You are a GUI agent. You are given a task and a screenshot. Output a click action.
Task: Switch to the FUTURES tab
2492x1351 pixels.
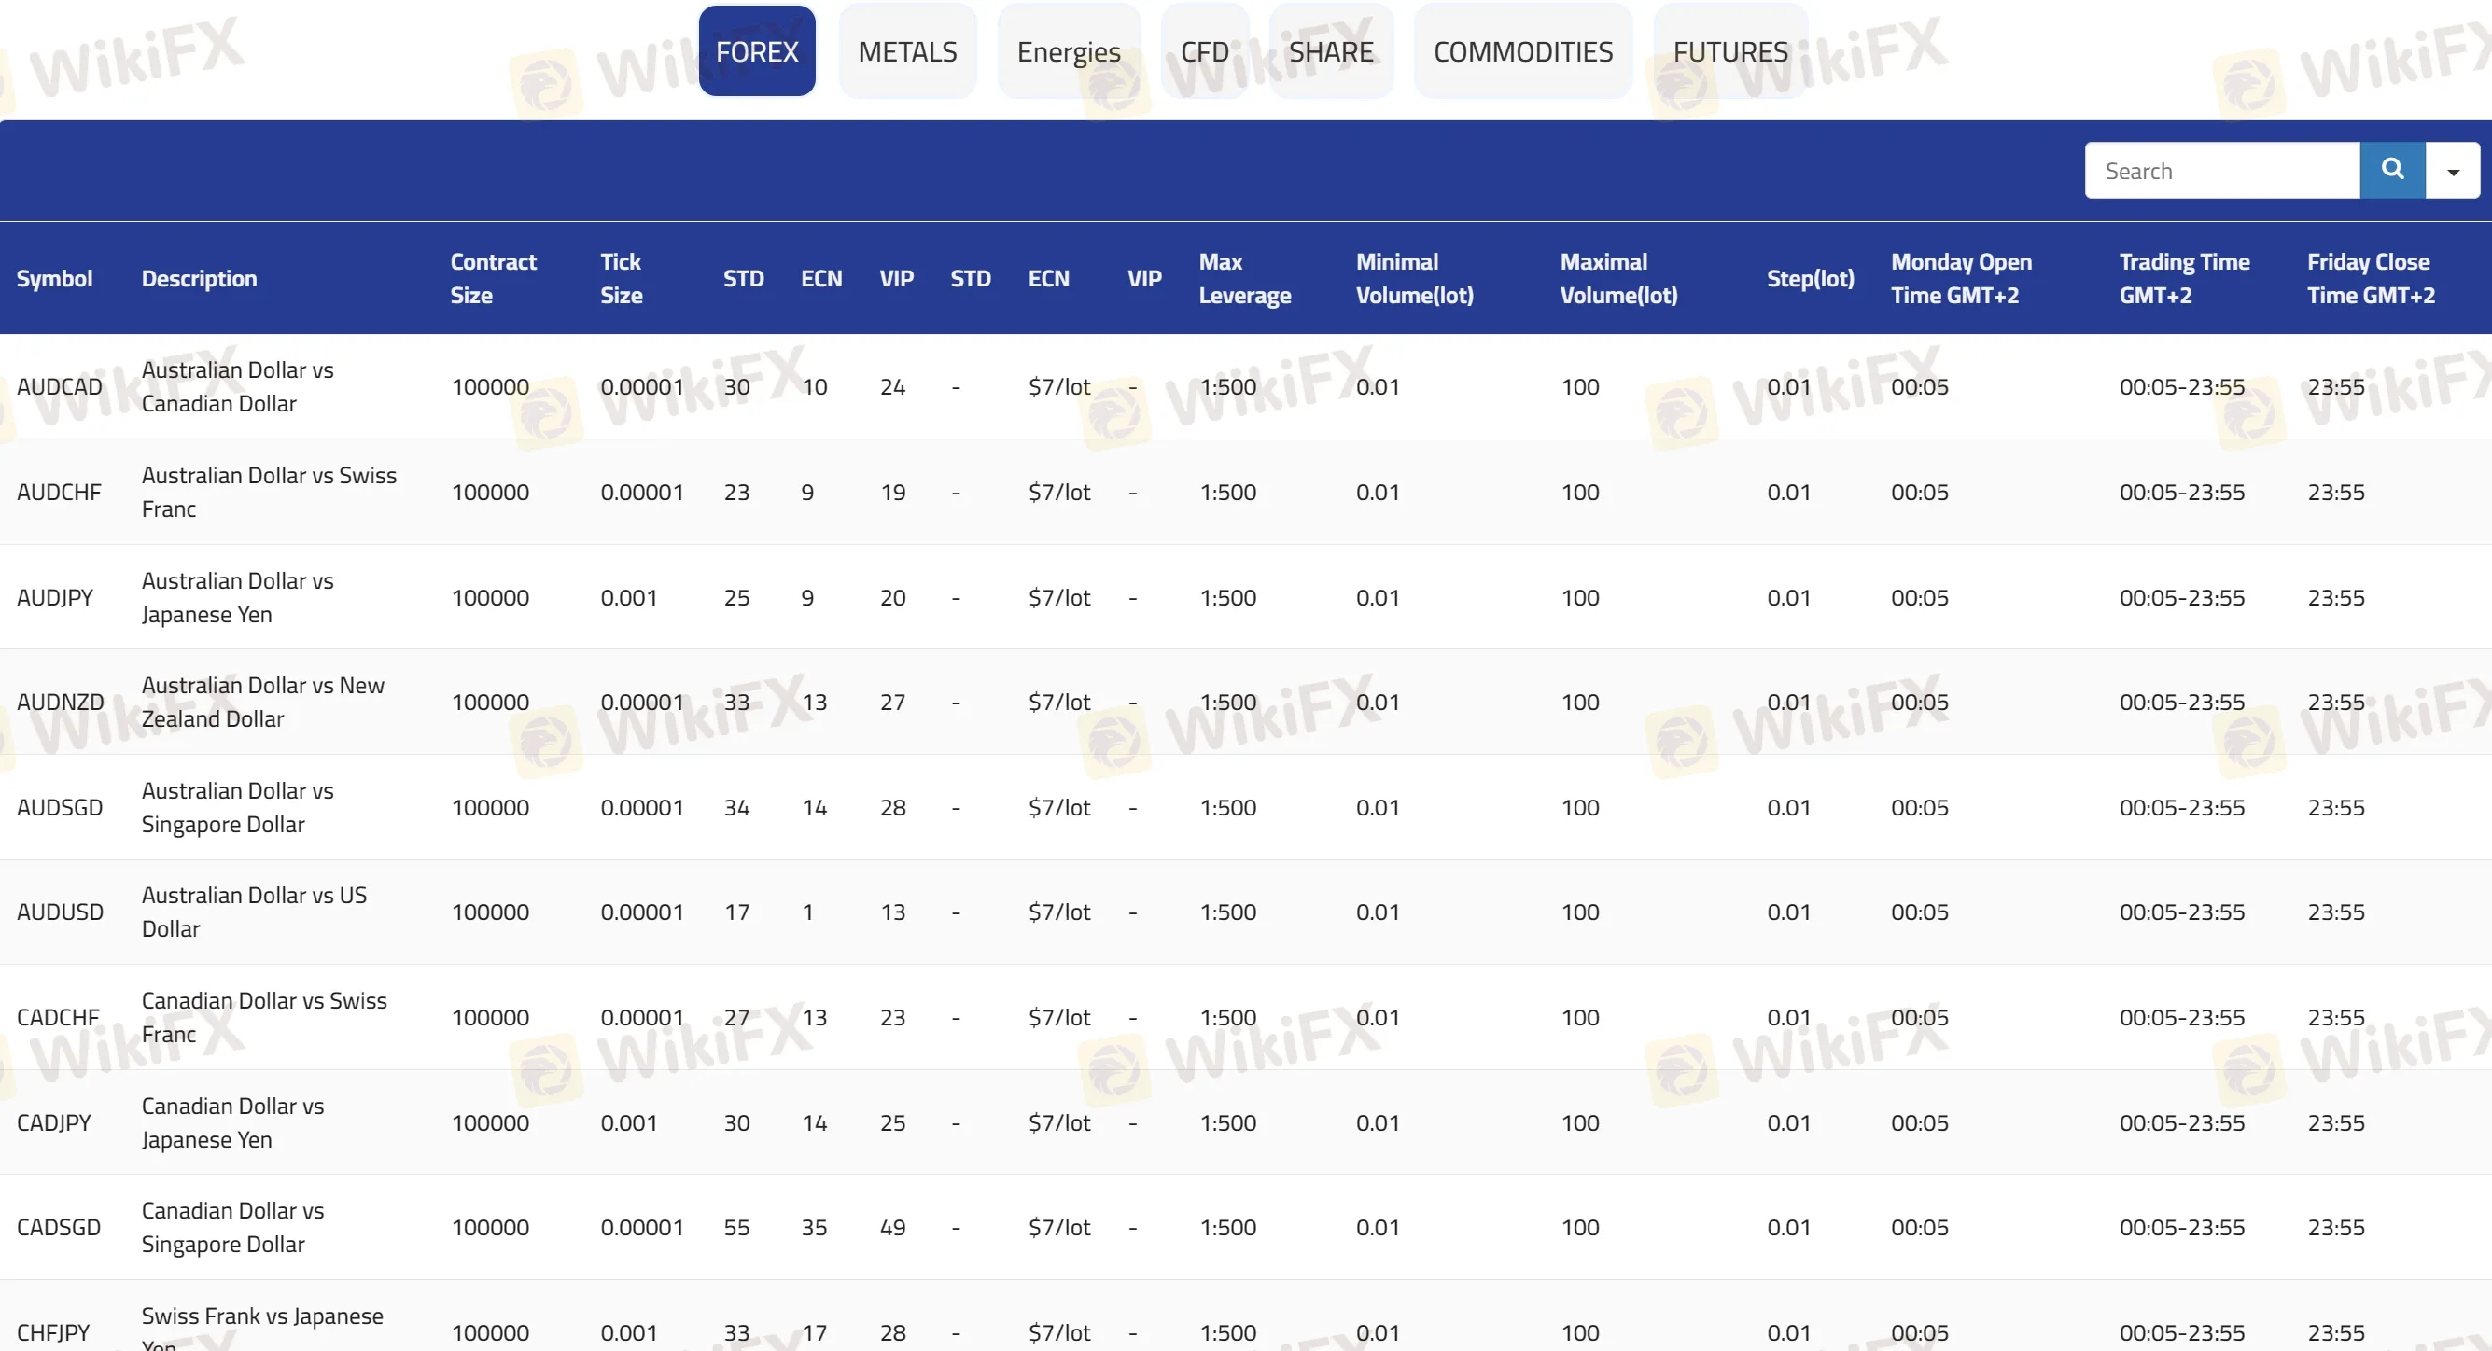pyautogui.click(x=1729, y=51)
